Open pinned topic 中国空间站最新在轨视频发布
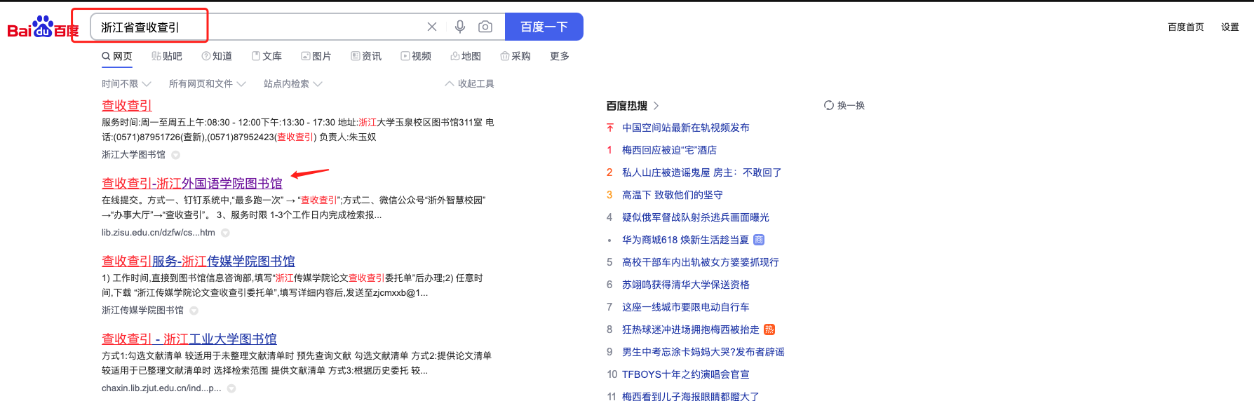This screenshot has width=1254, height=401. tap(686, 128)
